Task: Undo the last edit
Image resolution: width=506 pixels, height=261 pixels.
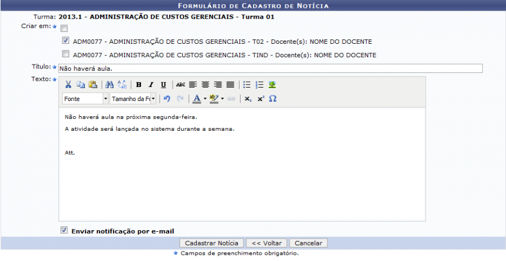Action: tap(166, 99)
